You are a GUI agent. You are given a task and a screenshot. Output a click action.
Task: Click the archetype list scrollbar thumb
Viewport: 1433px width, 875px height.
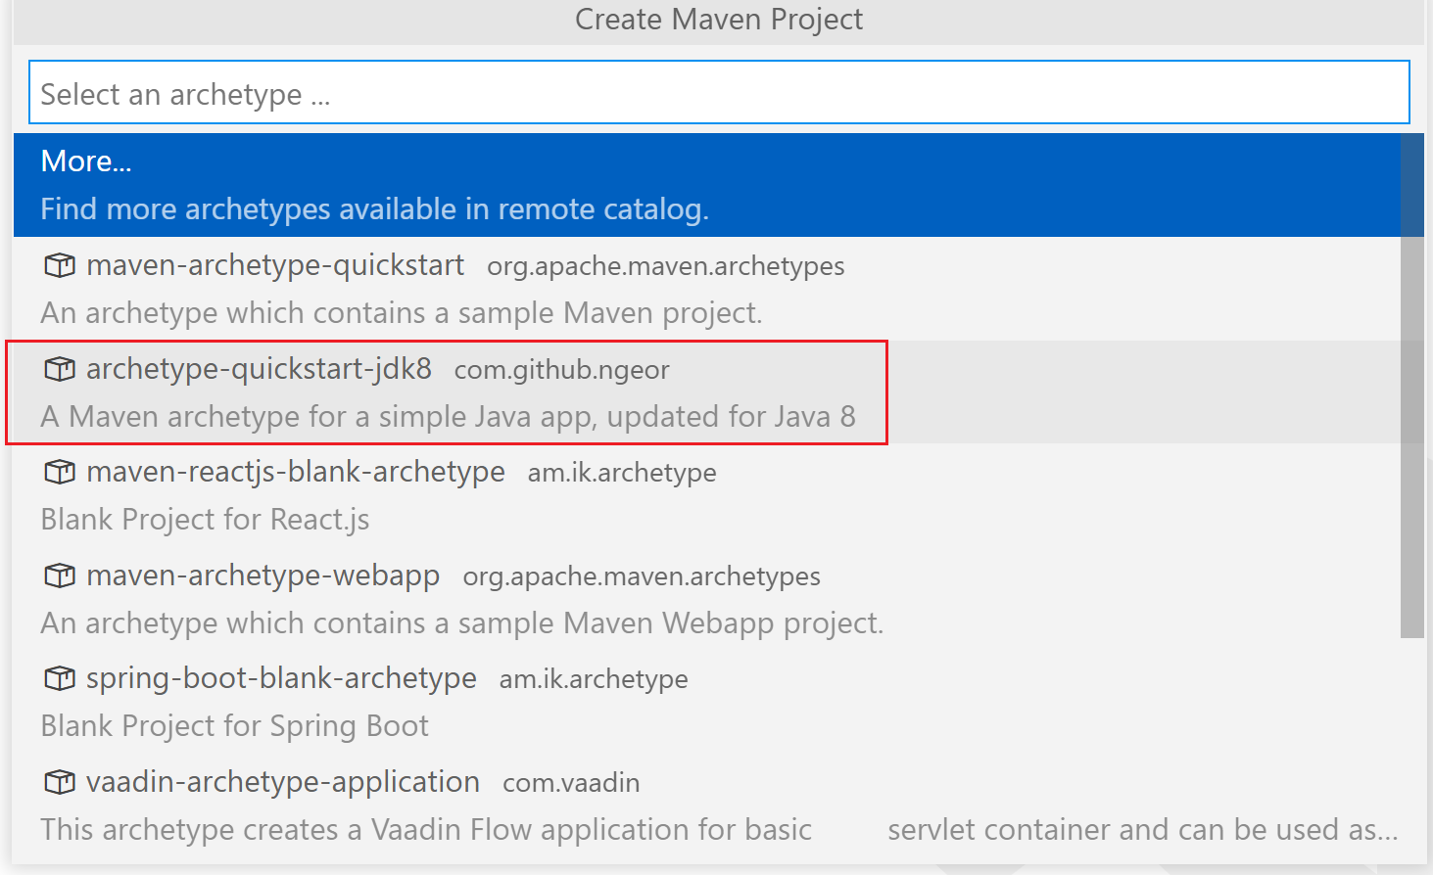coord(1411,386)
